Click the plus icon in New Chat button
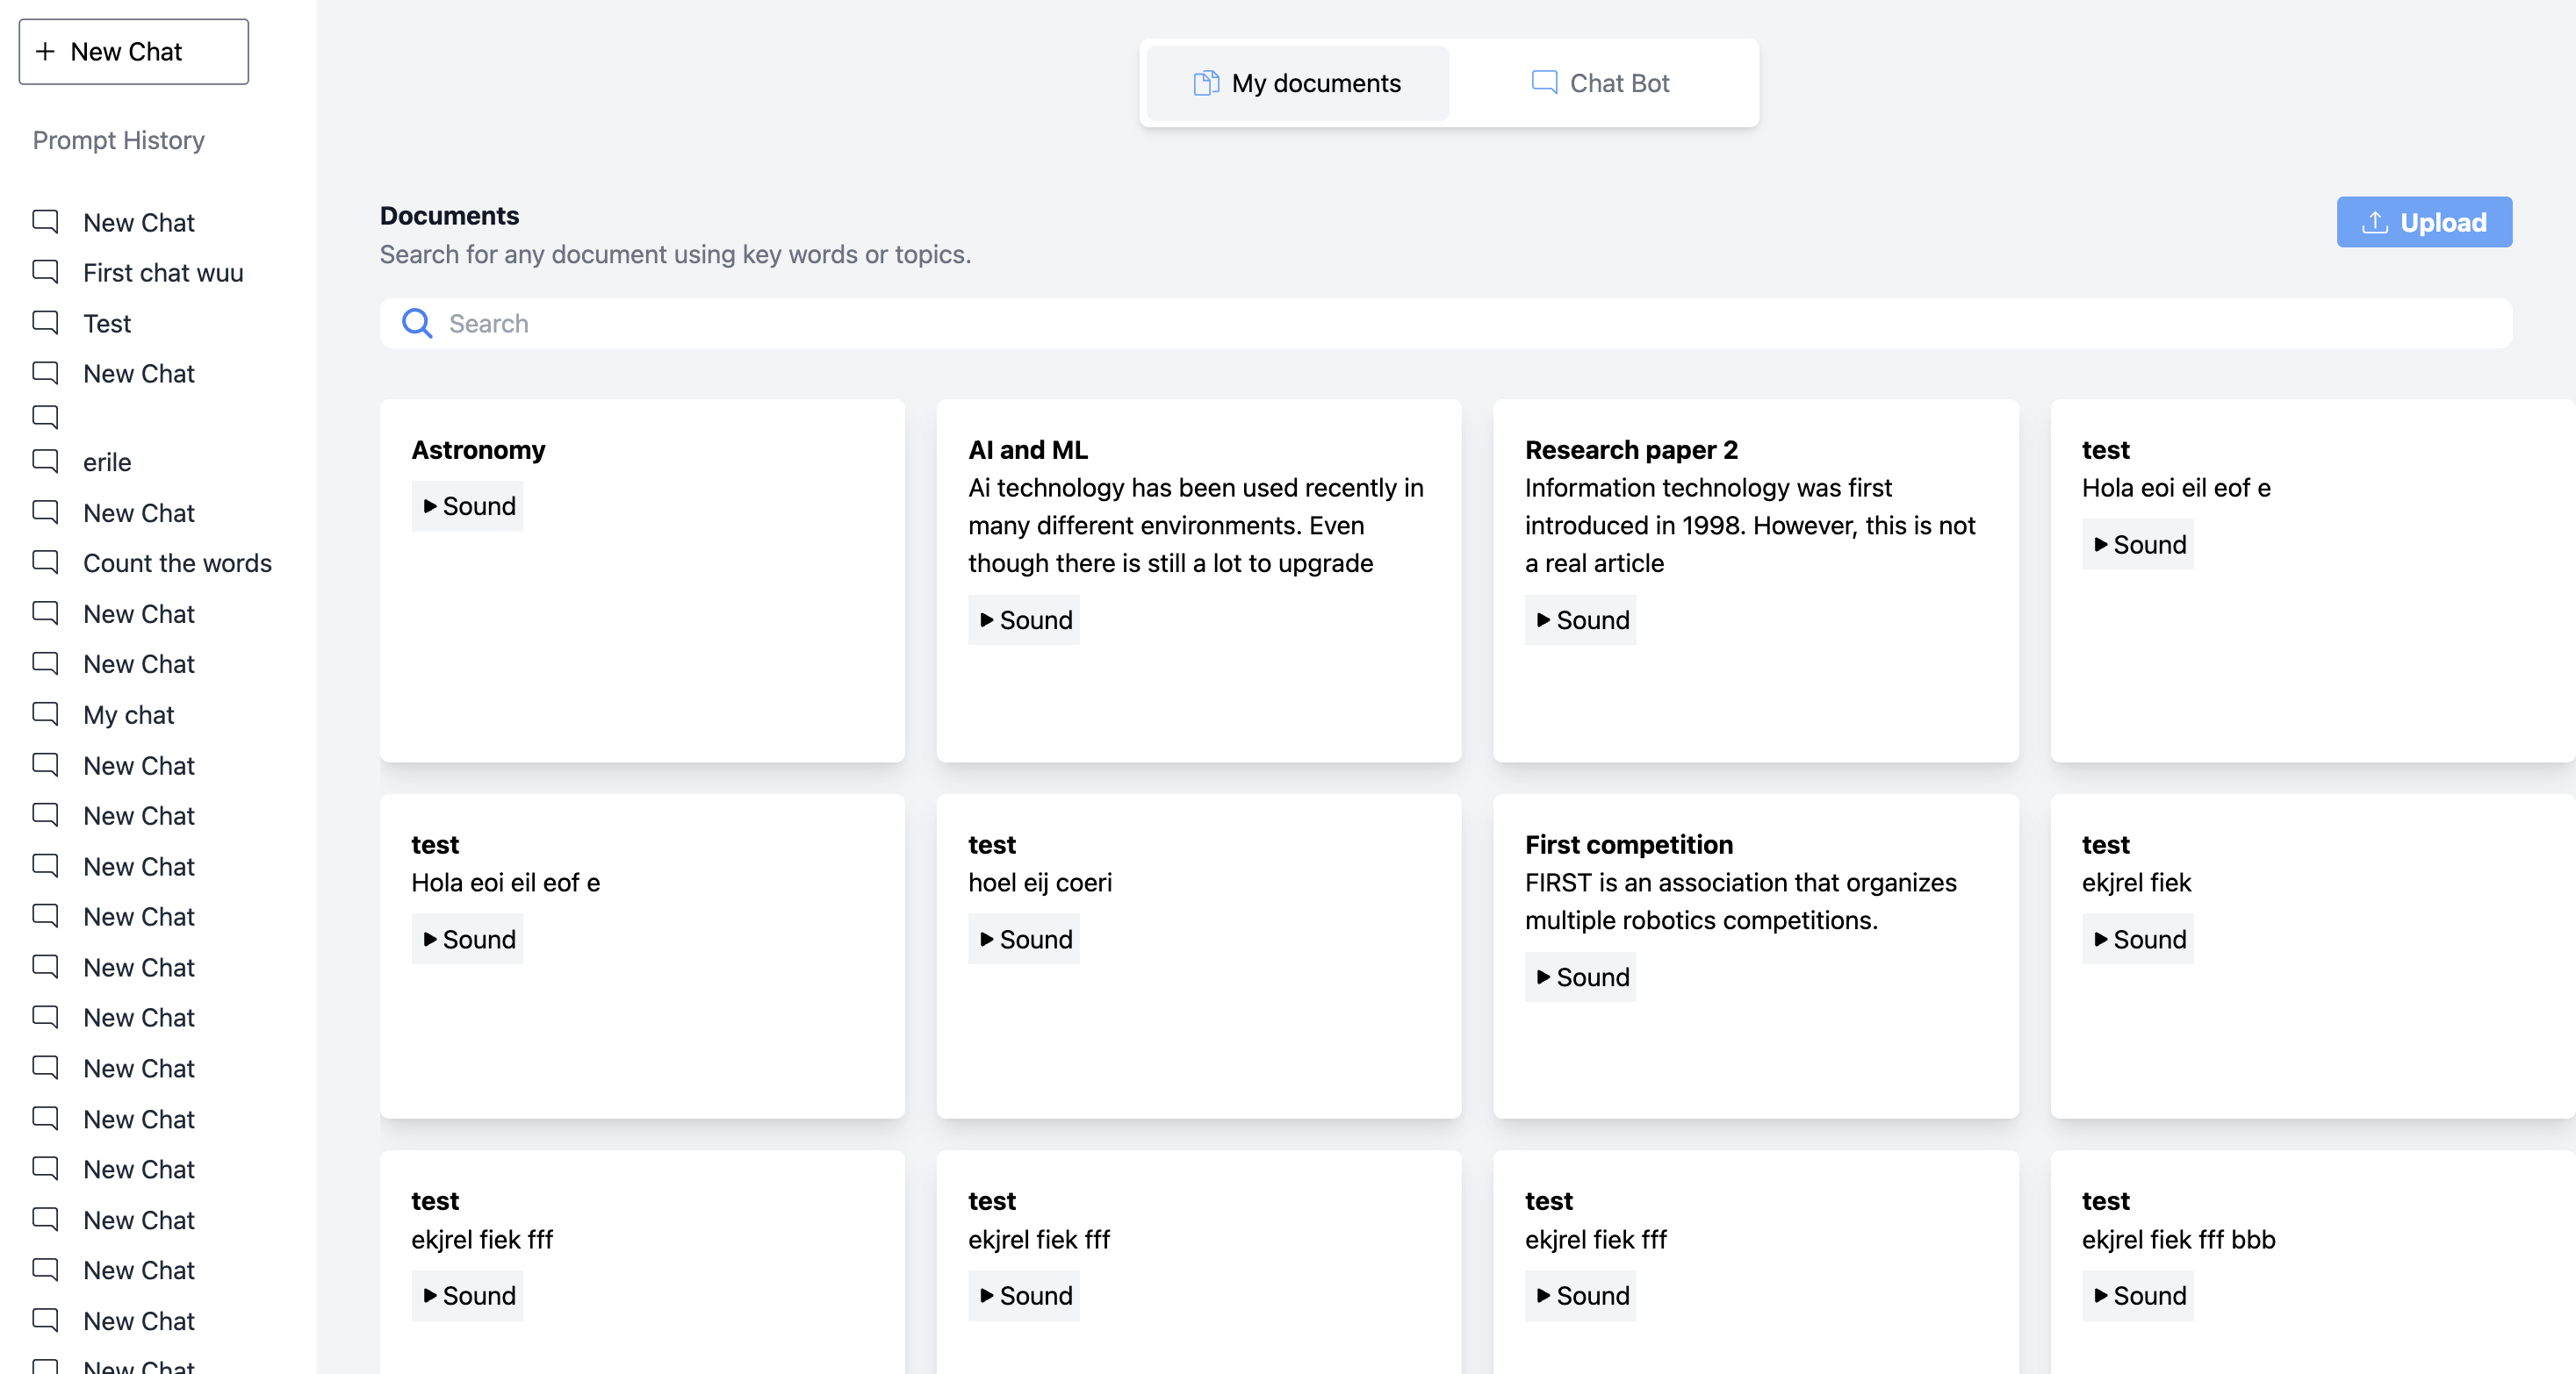The image size is (2576, 1374). click(45, 52)
